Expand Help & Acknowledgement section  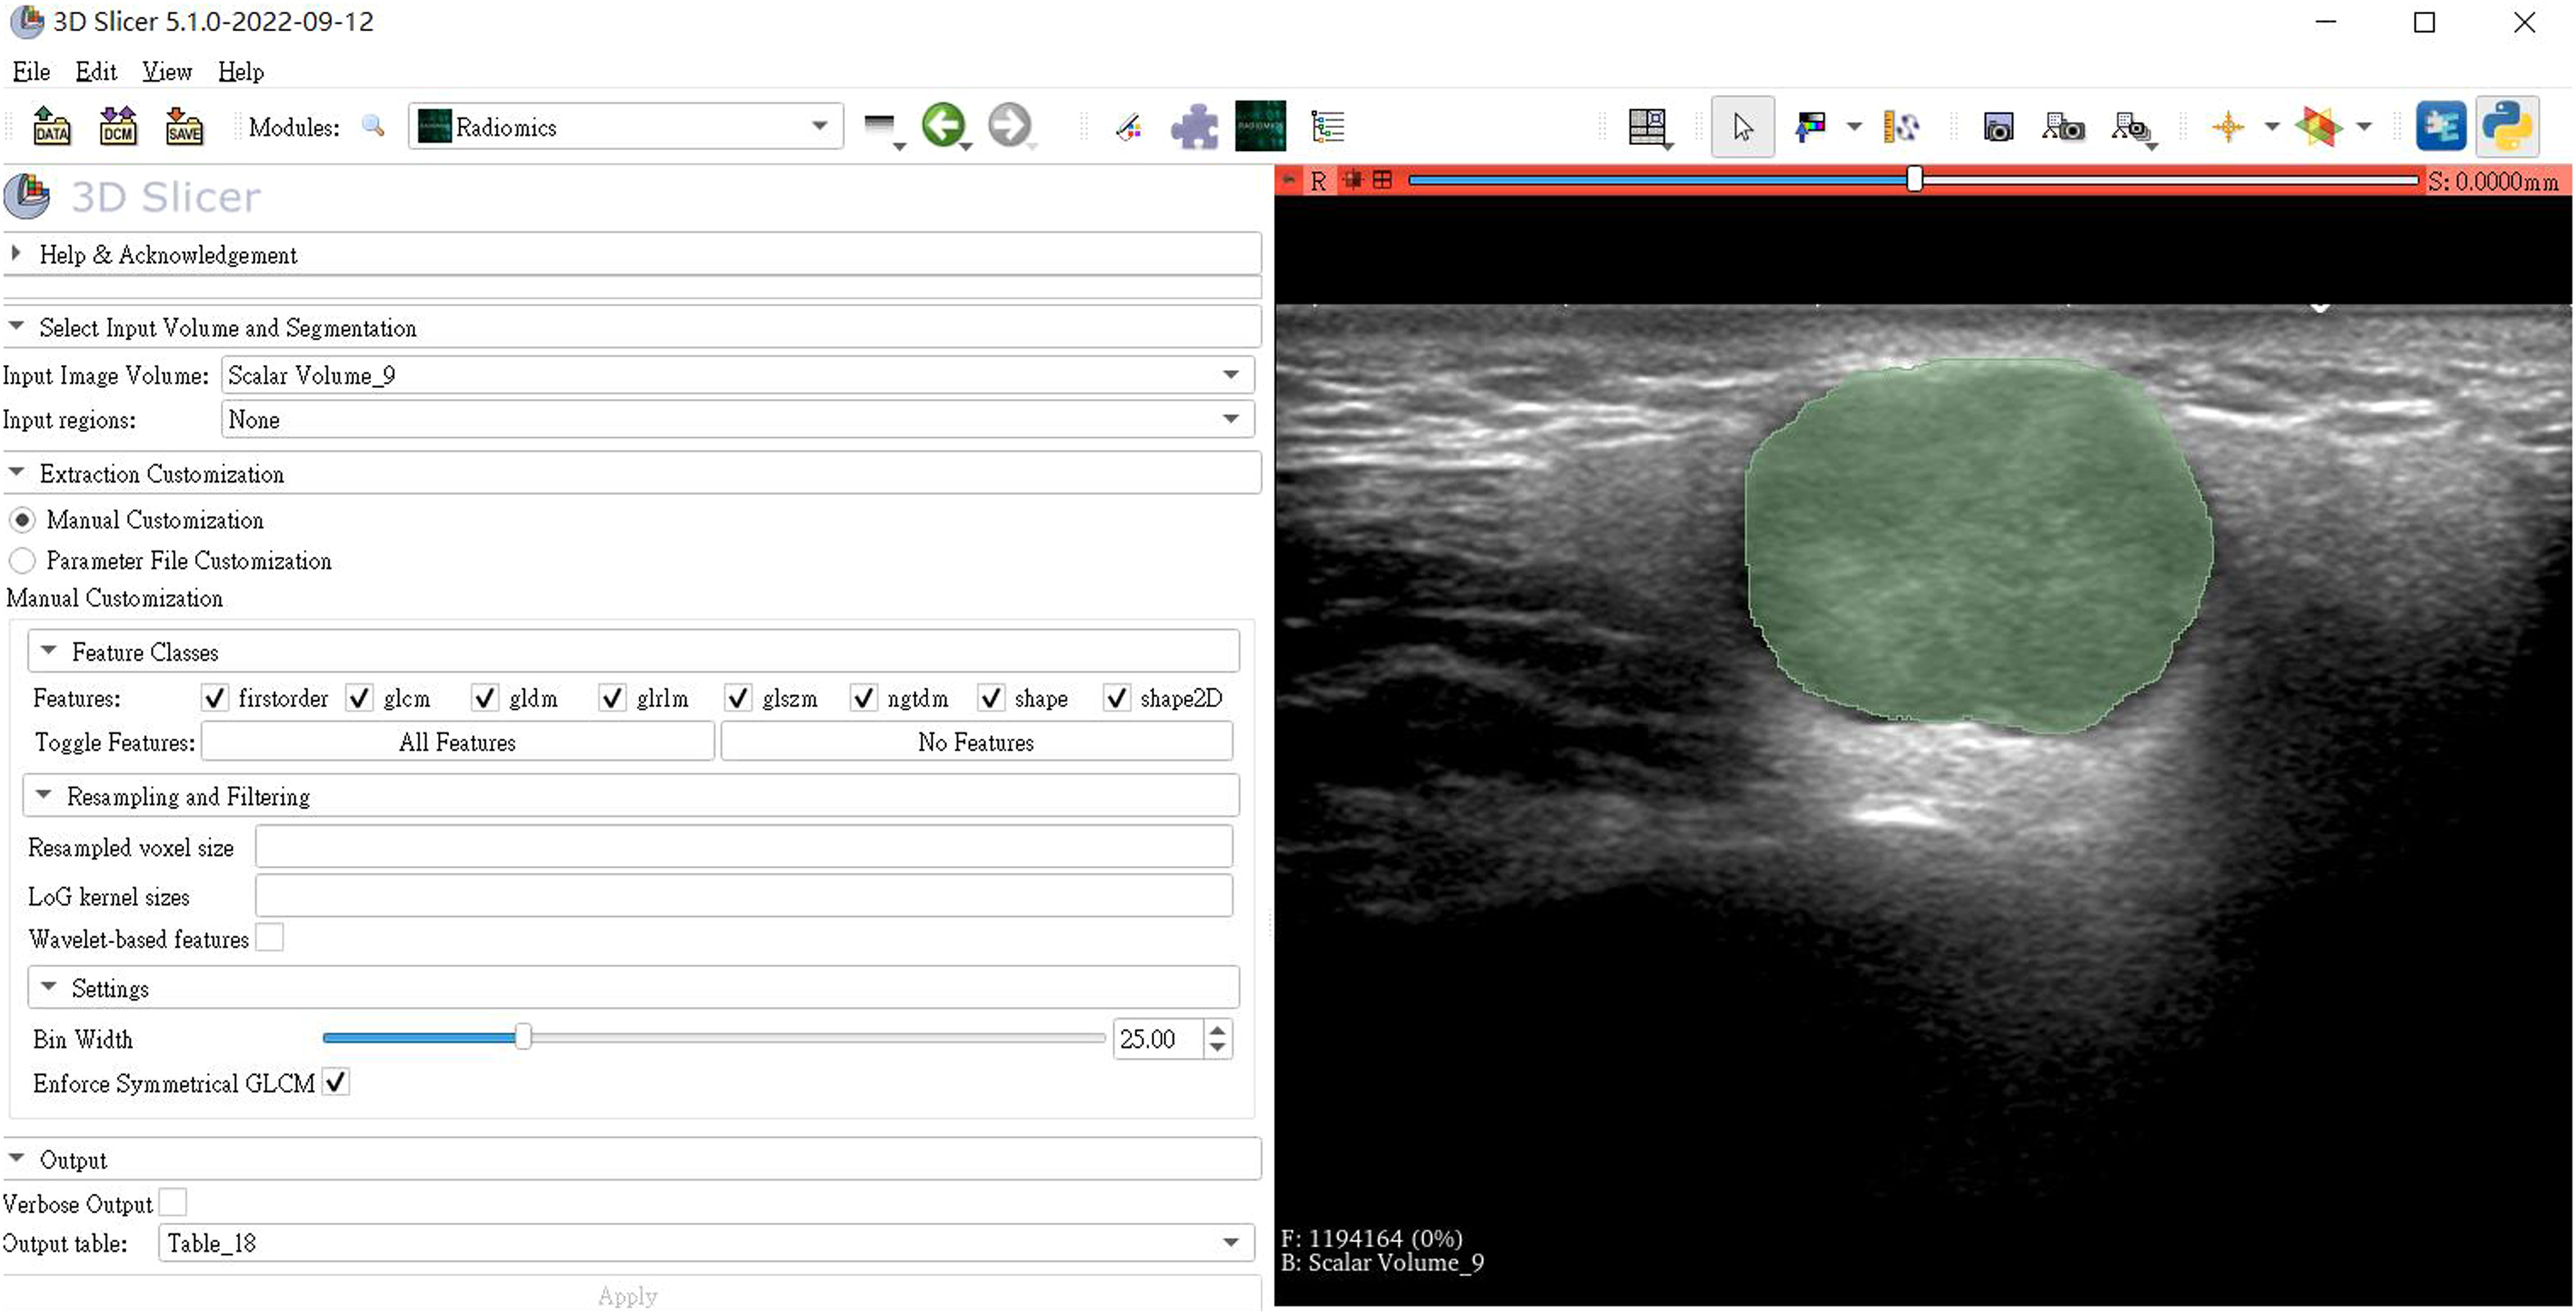[x=168, y=255]
